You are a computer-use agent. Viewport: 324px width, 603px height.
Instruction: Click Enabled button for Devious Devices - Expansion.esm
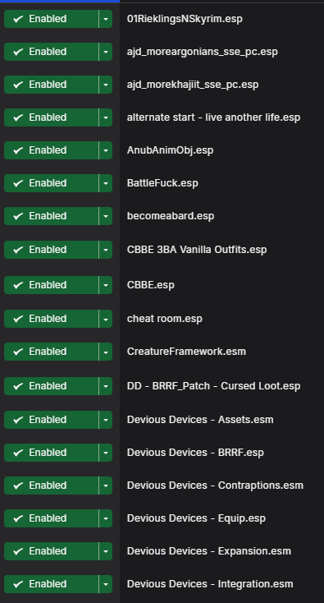51,551
